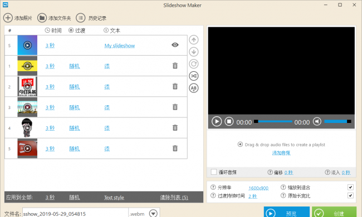Move selected slide up with arrow icon
Image resolution: width=362 pixels, height=217 pixels.
point(194,40)
